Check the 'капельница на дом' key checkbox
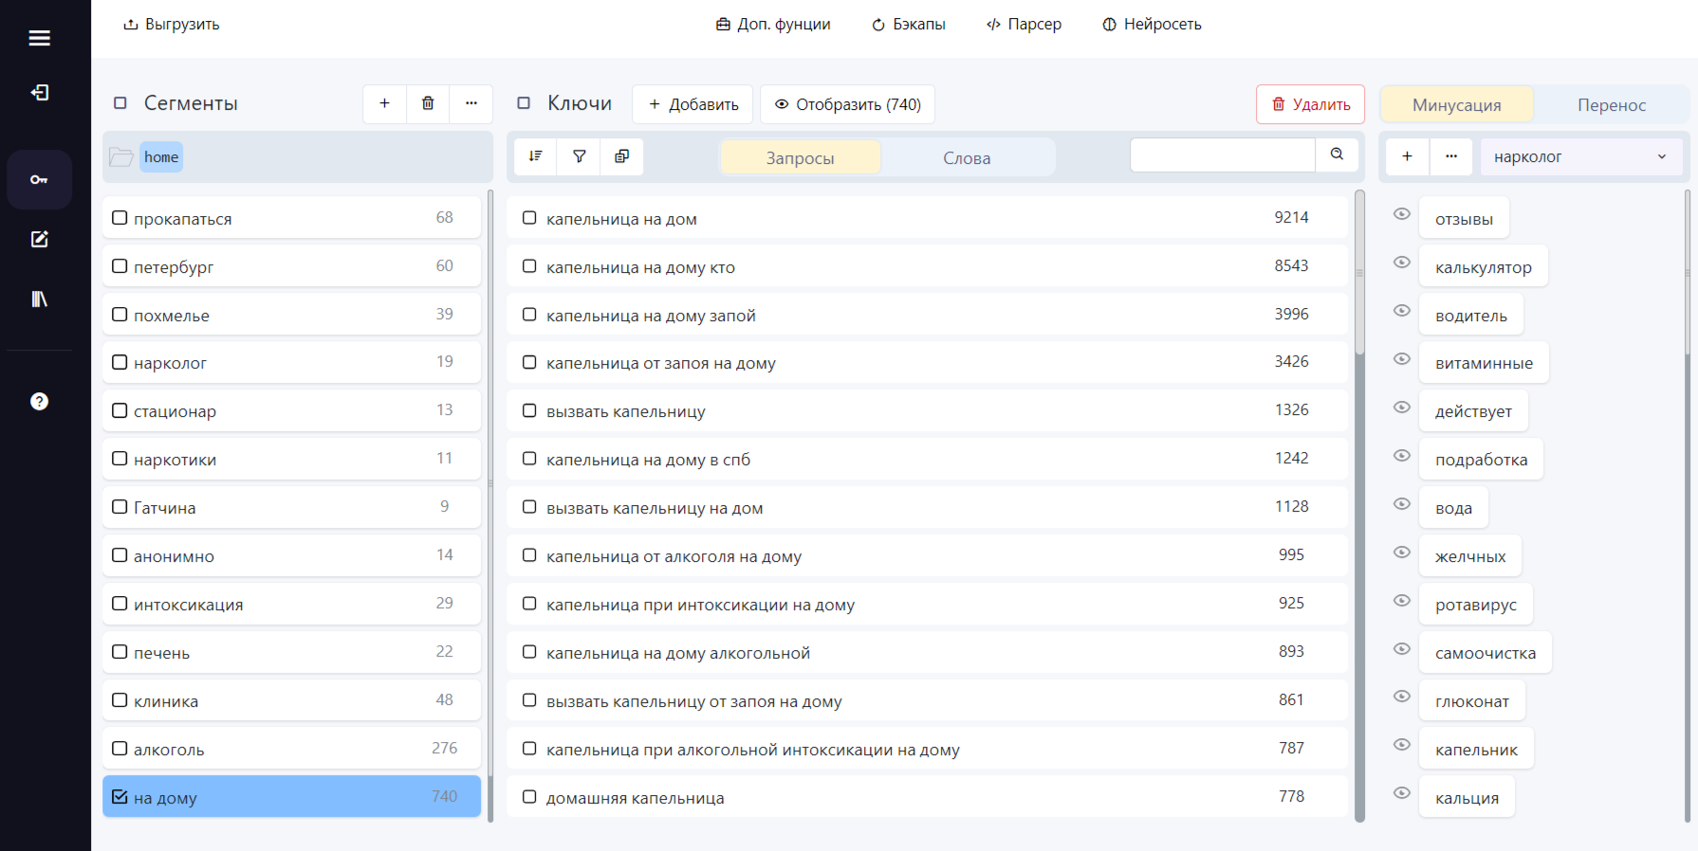 529,218
